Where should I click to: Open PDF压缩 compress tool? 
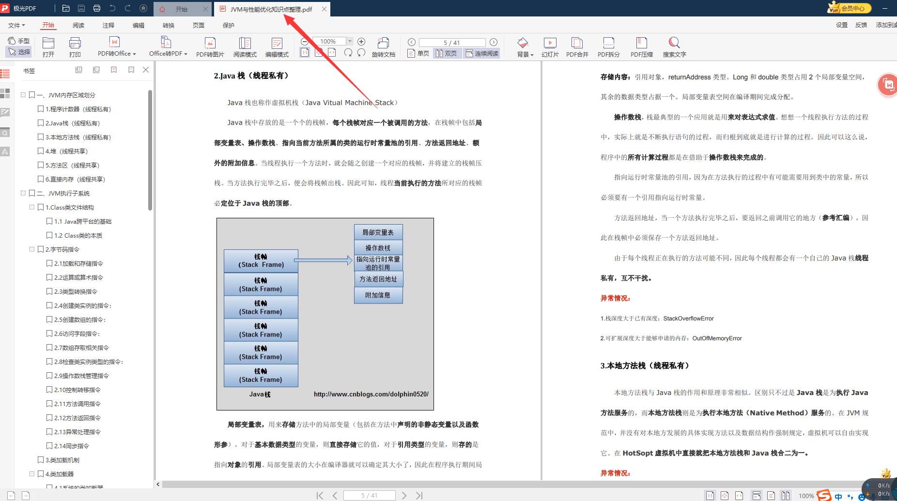pos(642,47)
